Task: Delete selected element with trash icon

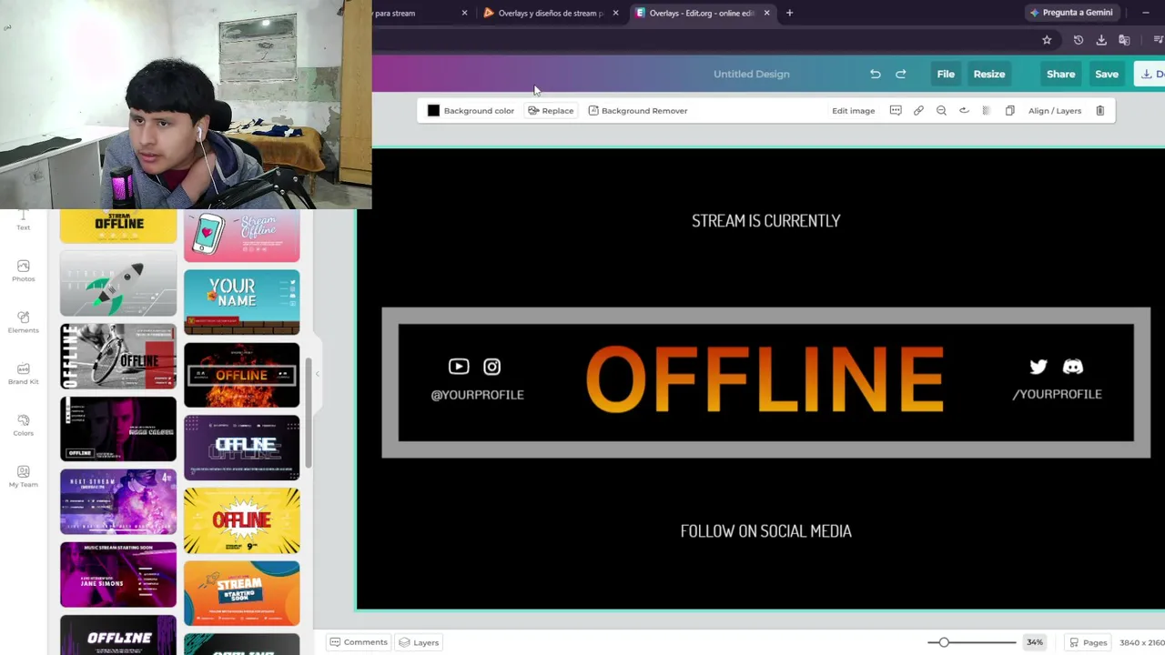Action: [x=1099, y=111]
